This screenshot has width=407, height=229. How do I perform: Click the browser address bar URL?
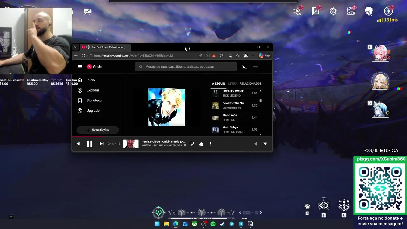[x=134, y=56]
